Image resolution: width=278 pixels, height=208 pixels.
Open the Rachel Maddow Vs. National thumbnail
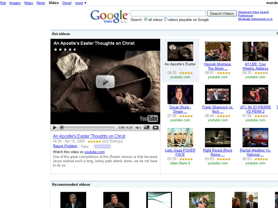(x=255, y=138)
